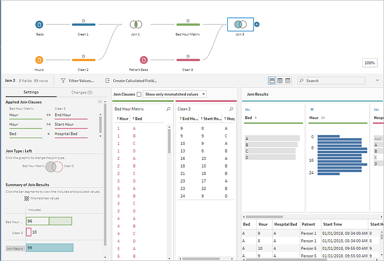This screenshot has height=261, width=384.
Task: Select the Patient Beds input icon
Action: tap(144, 60)
